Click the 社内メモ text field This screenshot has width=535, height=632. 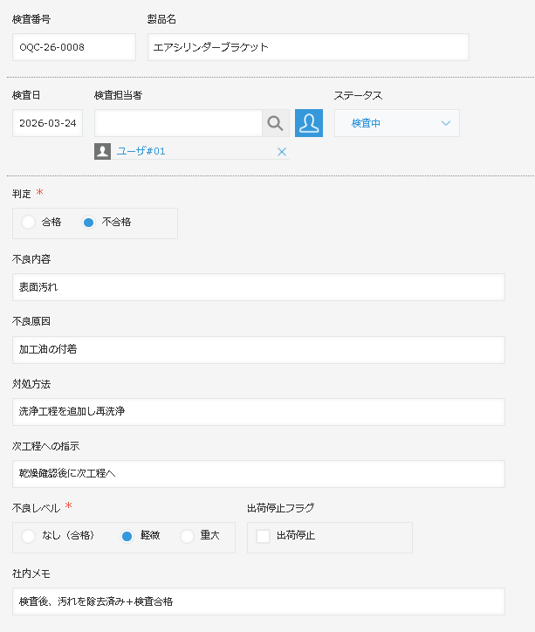258,601
